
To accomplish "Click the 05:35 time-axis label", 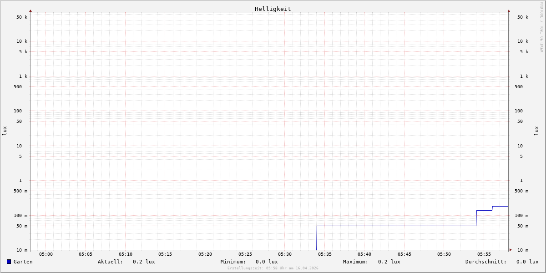I will point(325,254).
